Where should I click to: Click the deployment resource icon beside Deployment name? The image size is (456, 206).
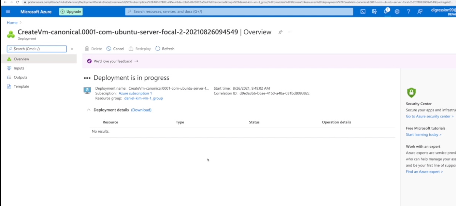(x=87, y=90)
